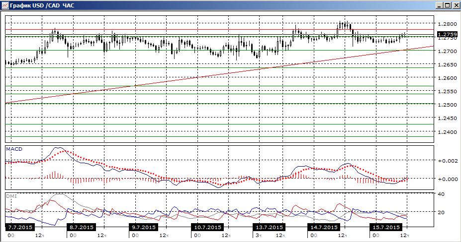Screen dimensions: 461x242
Task: Select the DMI indicator label
Action: (x=11, y=196)
